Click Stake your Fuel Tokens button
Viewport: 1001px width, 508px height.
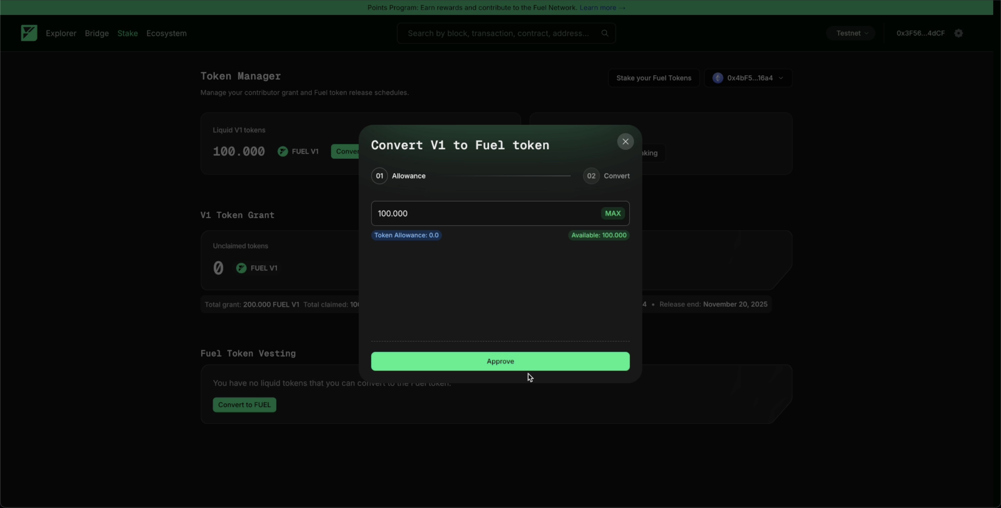click(654, 78)
